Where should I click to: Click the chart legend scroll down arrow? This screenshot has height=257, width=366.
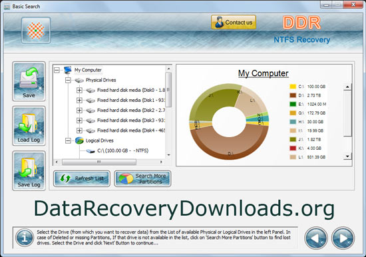coord(347,156)
